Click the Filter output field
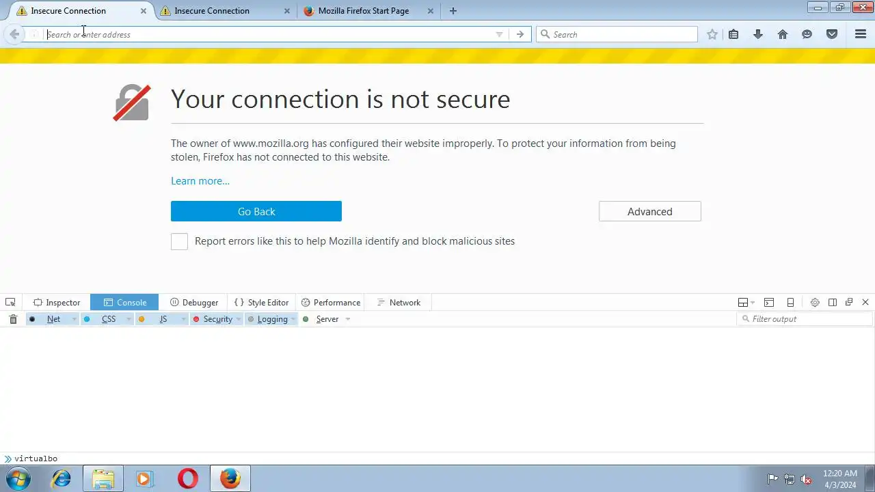The image size is (875, 492). (805, 319)
